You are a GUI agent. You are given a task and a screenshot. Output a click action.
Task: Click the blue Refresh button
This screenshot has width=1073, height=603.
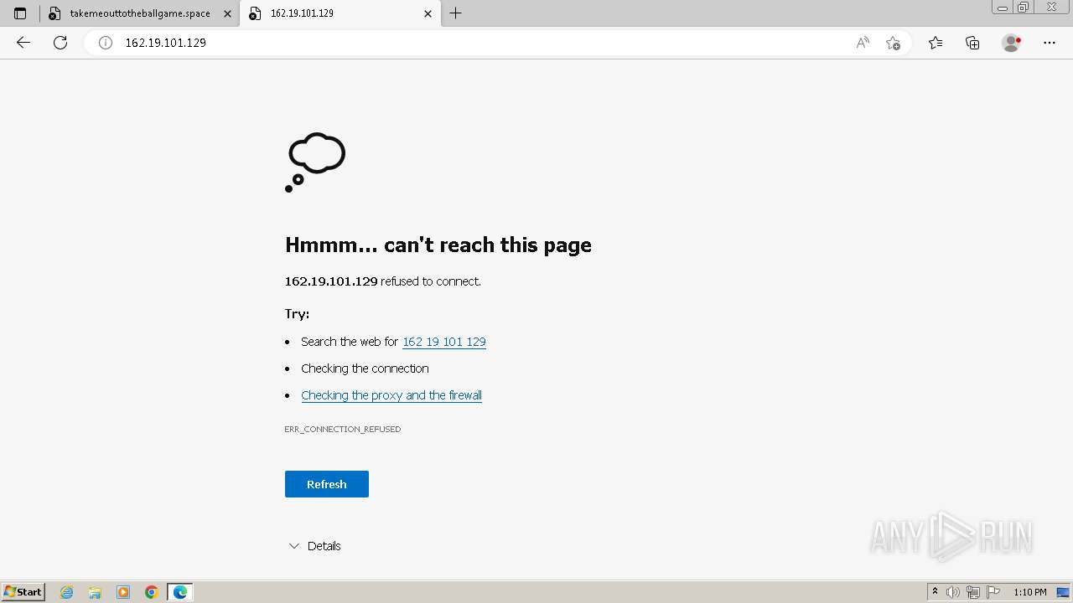[327, 484]
